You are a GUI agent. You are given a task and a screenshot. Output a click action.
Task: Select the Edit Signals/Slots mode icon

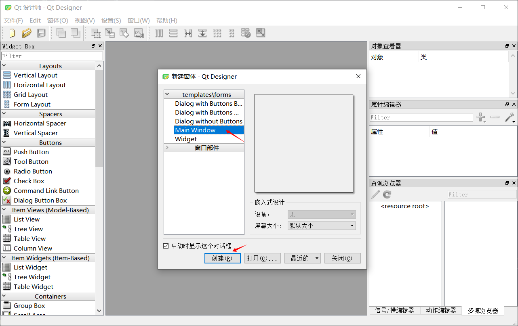point(110,33)
